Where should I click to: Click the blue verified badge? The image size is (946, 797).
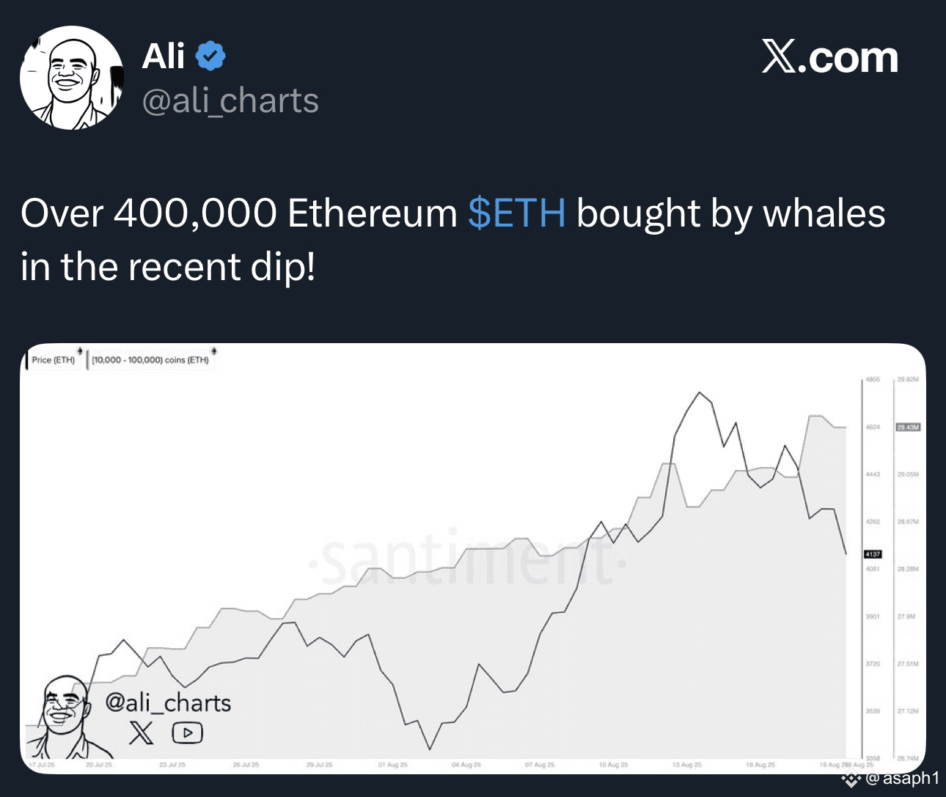click(210, 56)
